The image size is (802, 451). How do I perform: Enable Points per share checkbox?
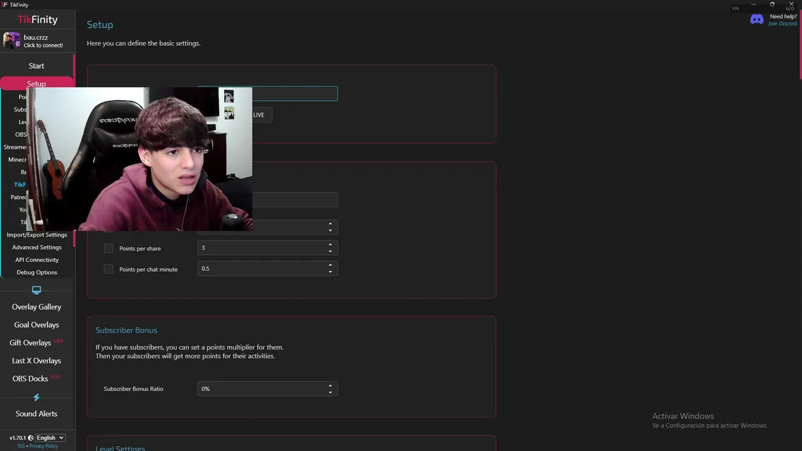[108, 249]
